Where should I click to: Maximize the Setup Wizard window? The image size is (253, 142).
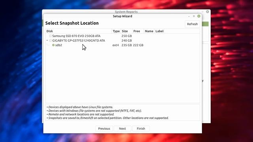194,16
